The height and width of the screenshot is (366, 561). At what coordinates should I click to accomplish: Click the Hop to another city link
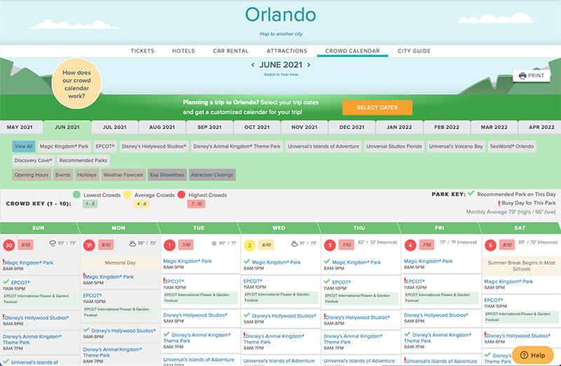(x=281, y=34)
